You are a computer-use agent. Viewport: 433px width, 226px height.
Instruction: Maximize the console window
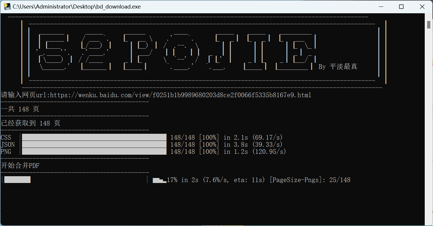coord(401,6)
